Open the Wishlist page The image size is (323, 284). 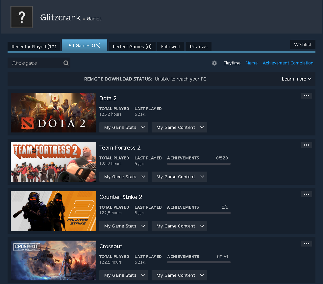303,45
